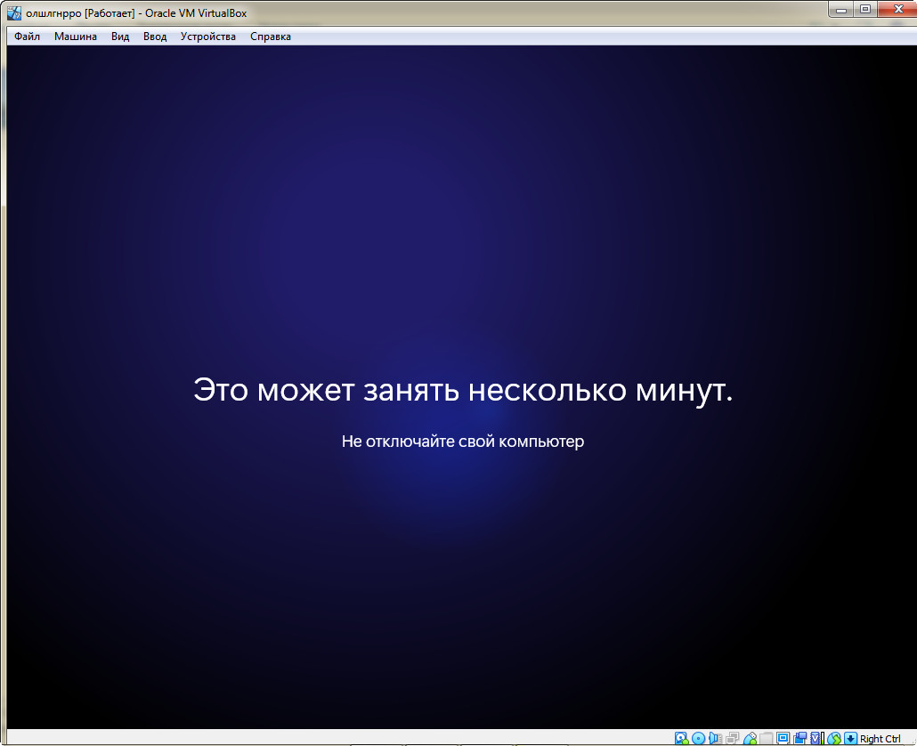Click the Right Ctrl host key indicator
Image resolution: width=917 pixels, height=746 pixels.
point(882,739)
